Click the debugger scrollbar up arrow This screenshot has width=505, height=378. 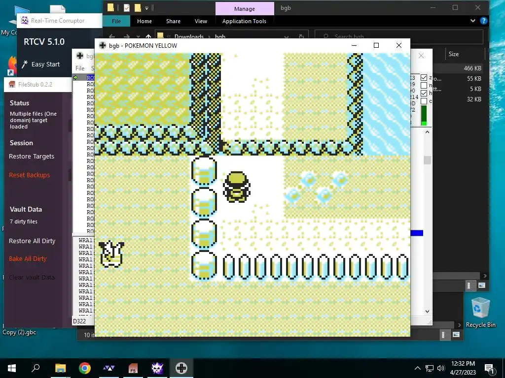(x=428, y=132)
